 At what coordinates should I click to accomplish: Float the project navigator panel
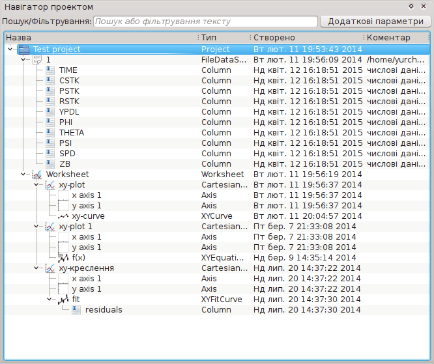pos(411,7)
